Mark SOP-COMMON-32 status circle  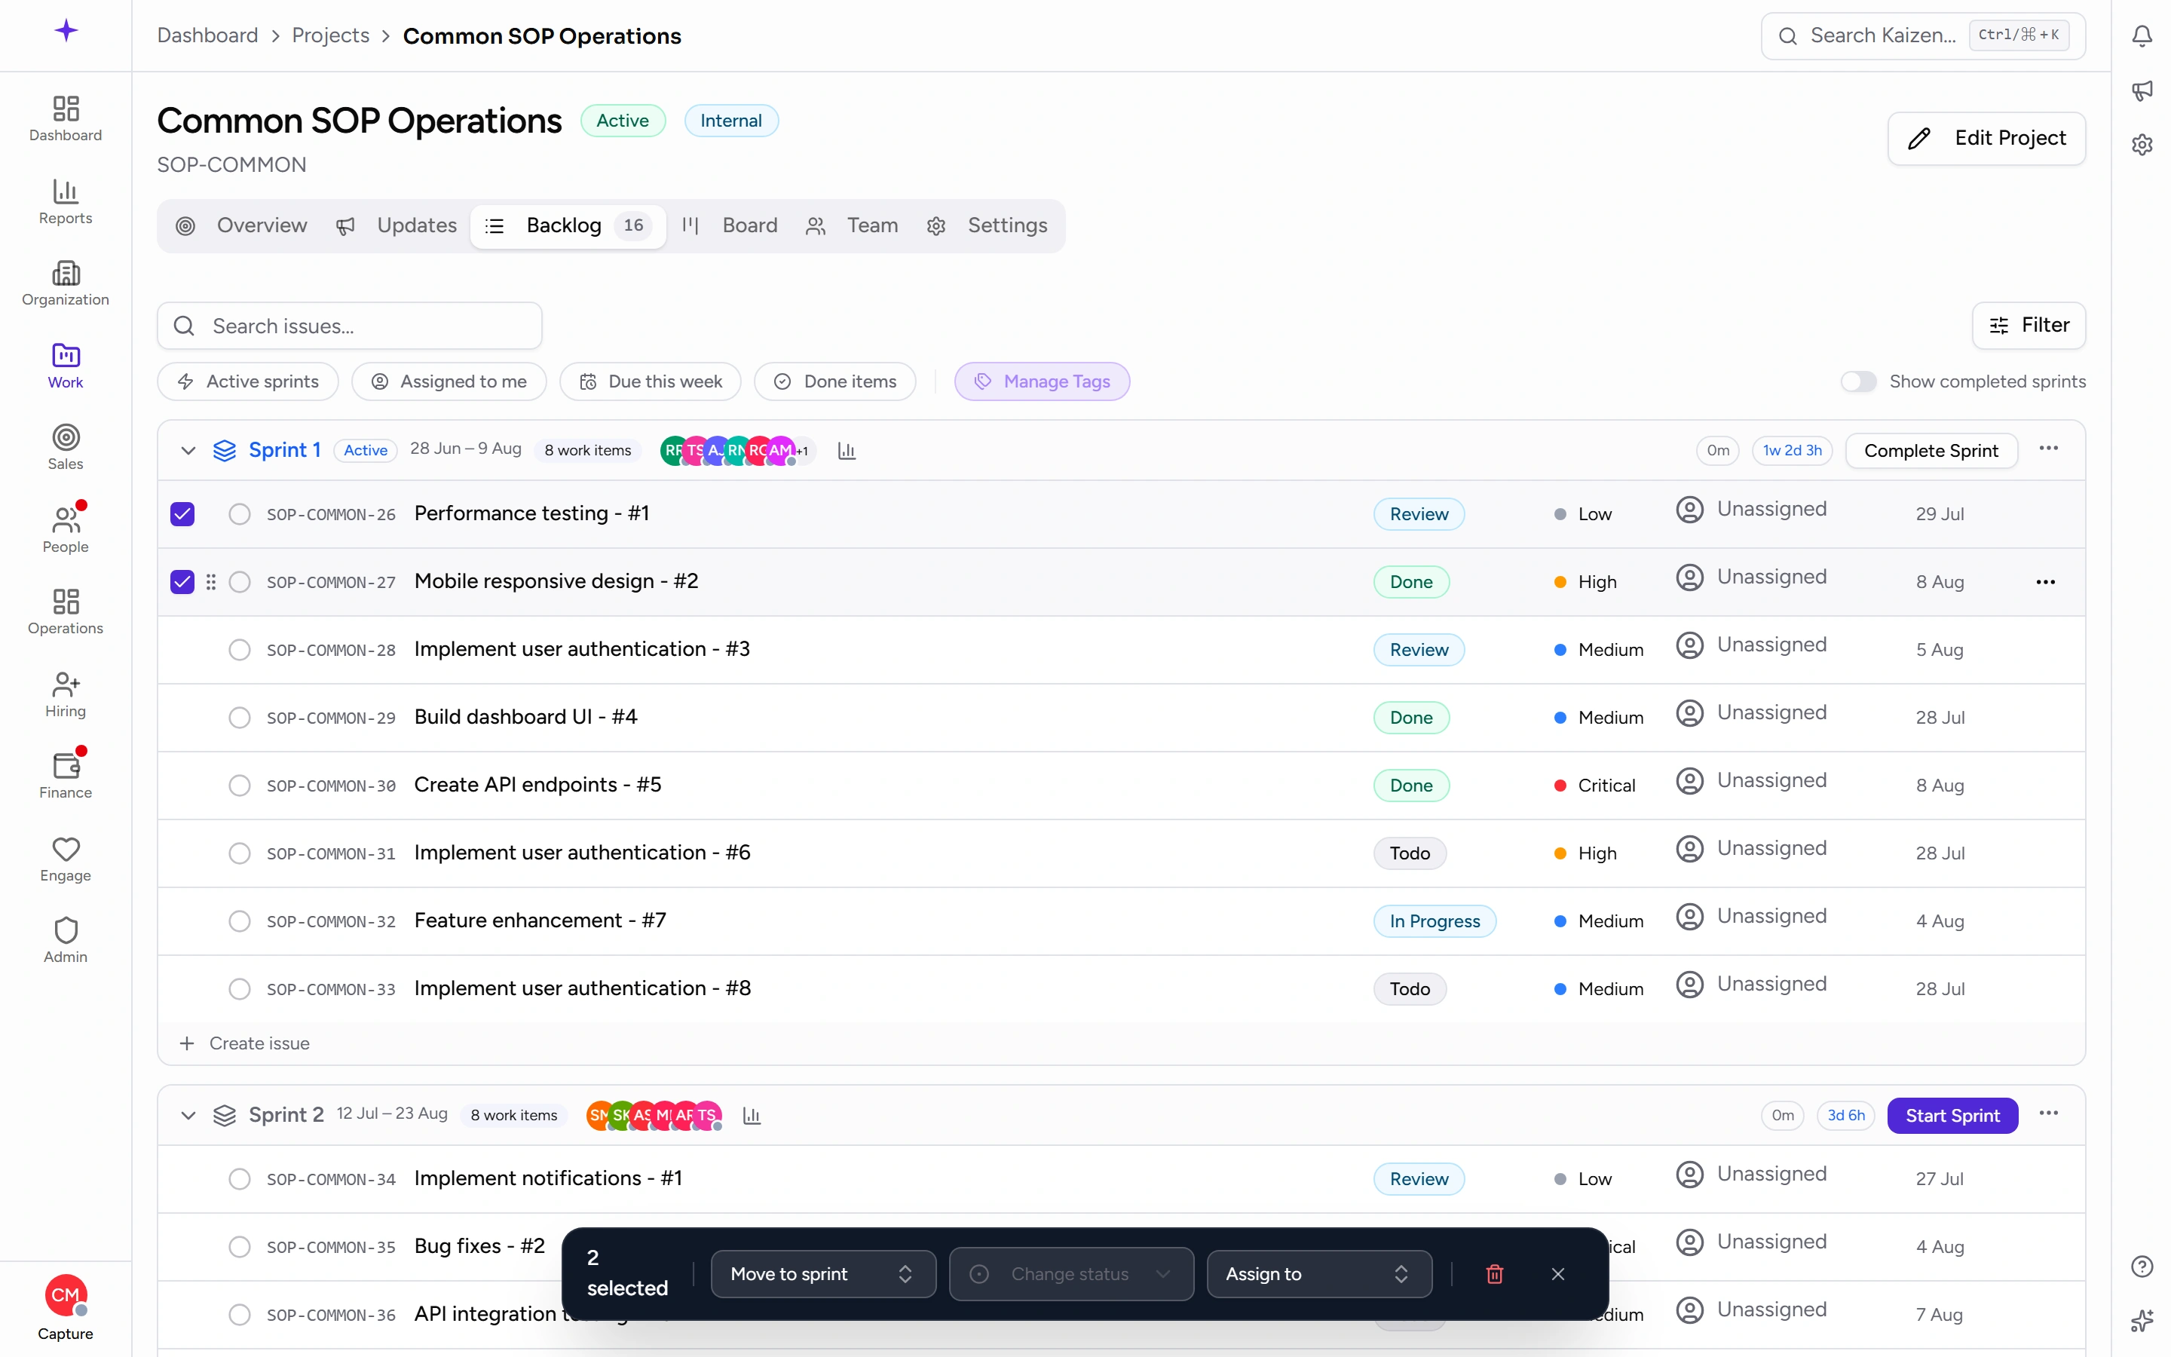pyautogui.click(x=240, y=922)
